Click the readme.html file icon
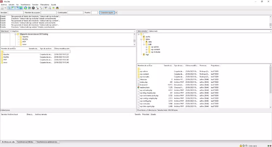The width and height of the screenshot is (272, 147). 139,87
